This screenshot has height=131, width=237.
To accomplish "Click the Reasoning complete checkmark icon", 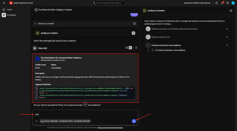I will click(x=134, y=24).
